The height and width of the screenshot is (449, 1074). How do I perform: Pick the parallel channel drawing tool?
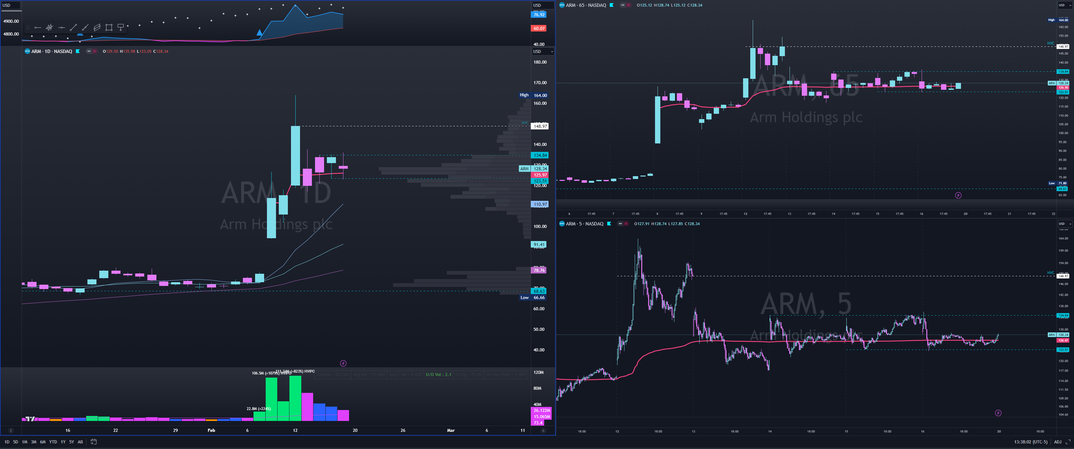tap(97, 27)
